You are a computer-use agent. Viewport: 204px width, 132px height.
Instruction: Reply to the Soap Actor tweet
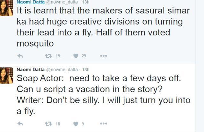20,124
